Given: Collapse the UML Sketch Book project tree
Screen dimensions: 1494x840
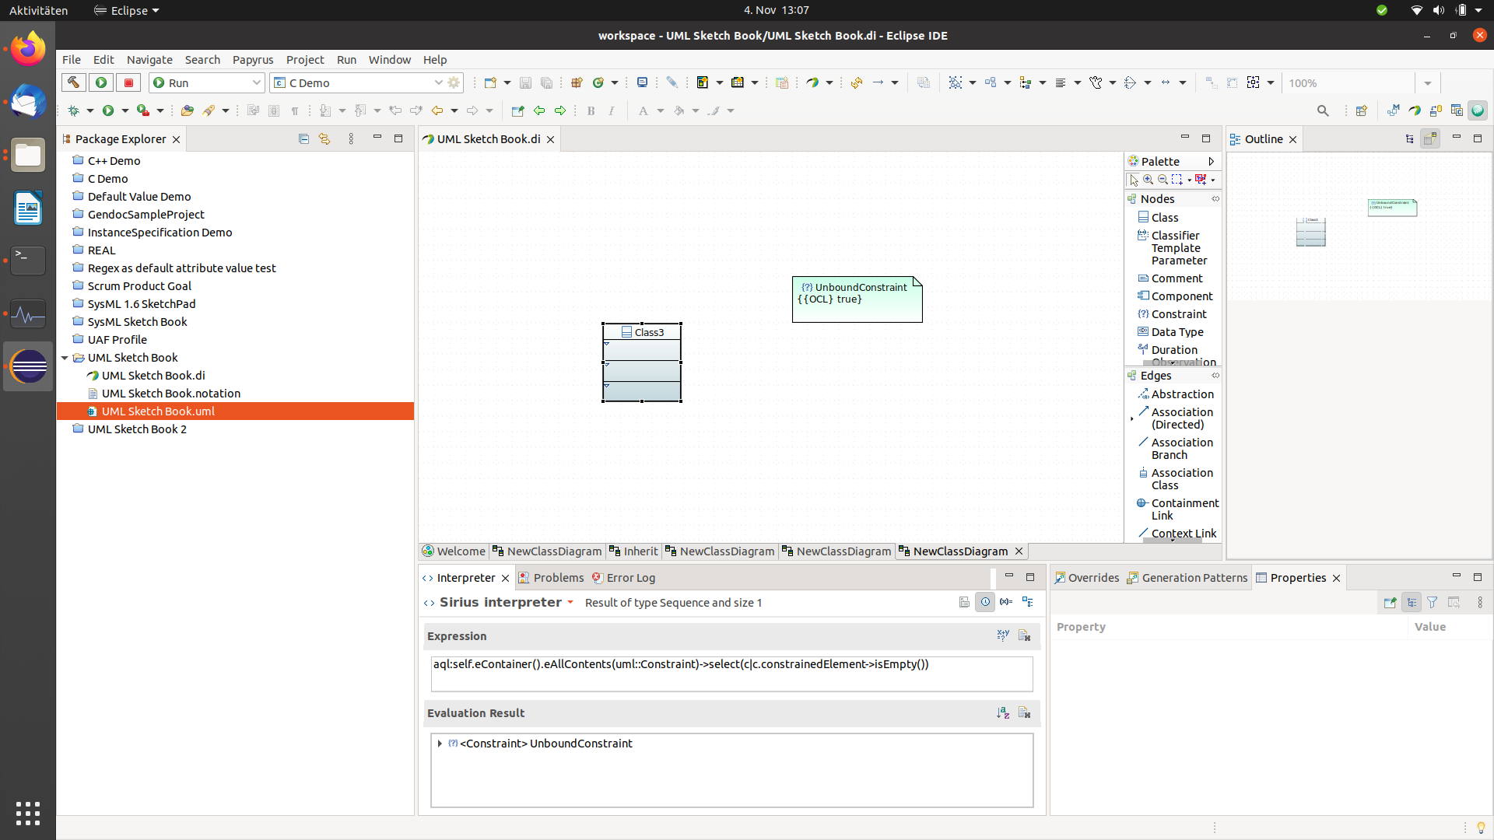Looking at the screenshot, I should tap(65, 358).
